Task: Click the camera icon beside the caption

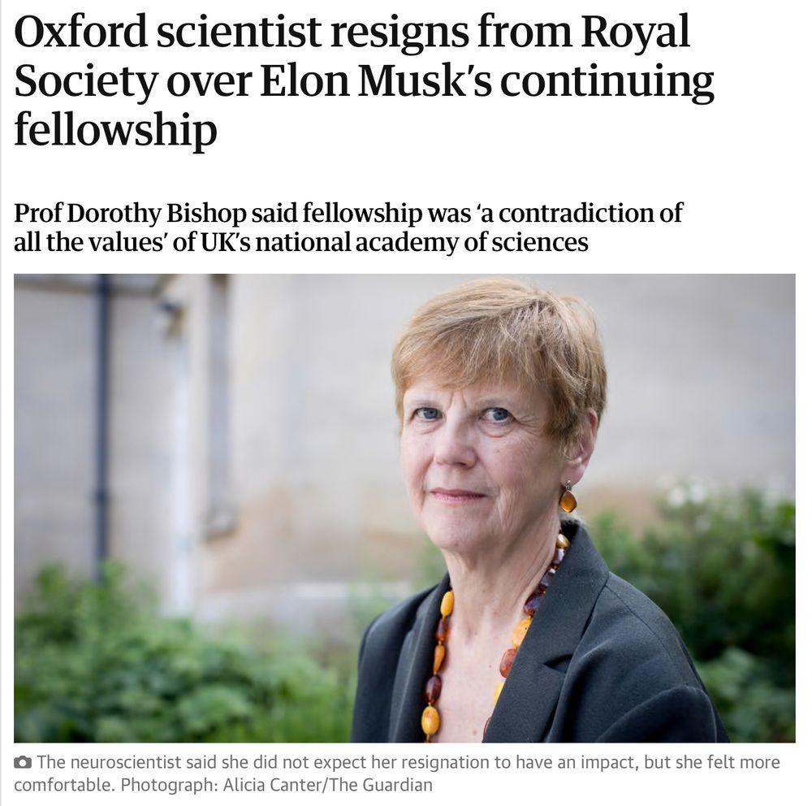Action: (22, 762)
